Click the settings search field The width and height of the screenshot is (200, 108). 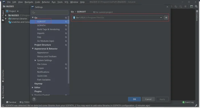(x=50, y=13)
